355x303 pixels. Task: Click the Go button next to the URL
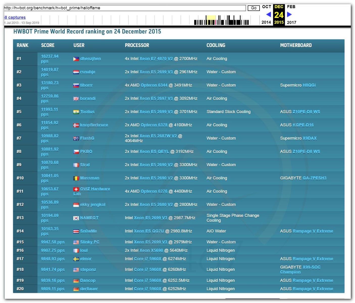point(254,8)
